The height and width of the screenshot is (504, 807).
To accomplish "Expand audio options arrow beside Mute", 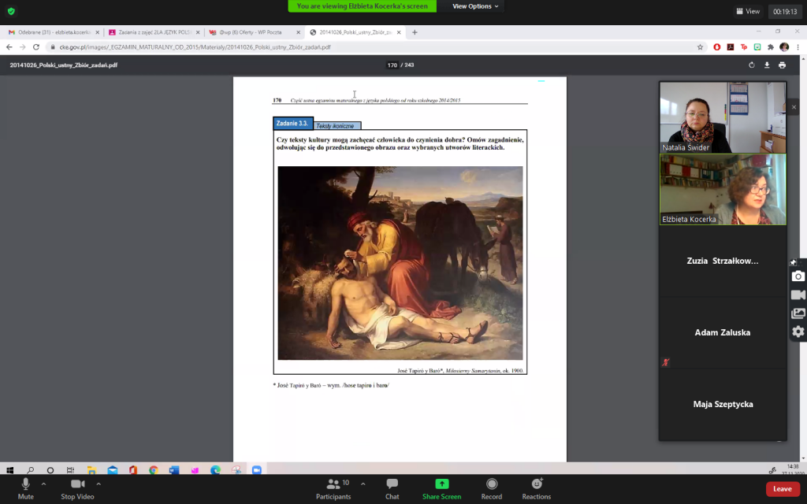I will (x=43, y=484).
